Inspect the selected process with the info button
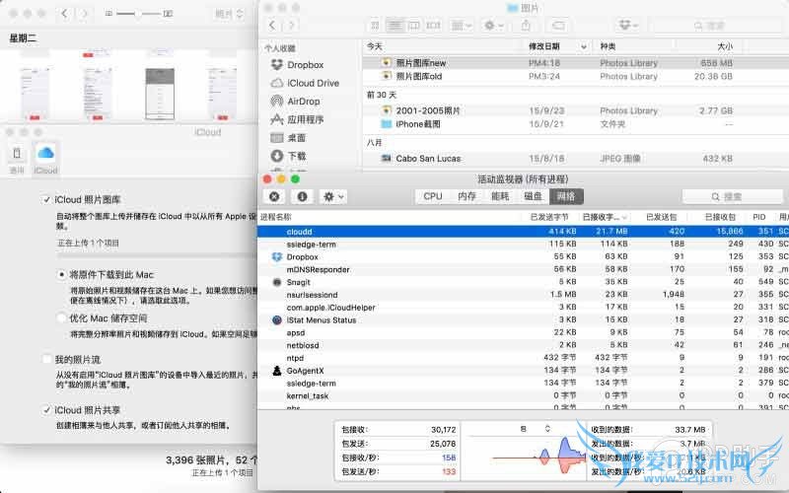This screenshot has width=789, height=493. point(302,196)
